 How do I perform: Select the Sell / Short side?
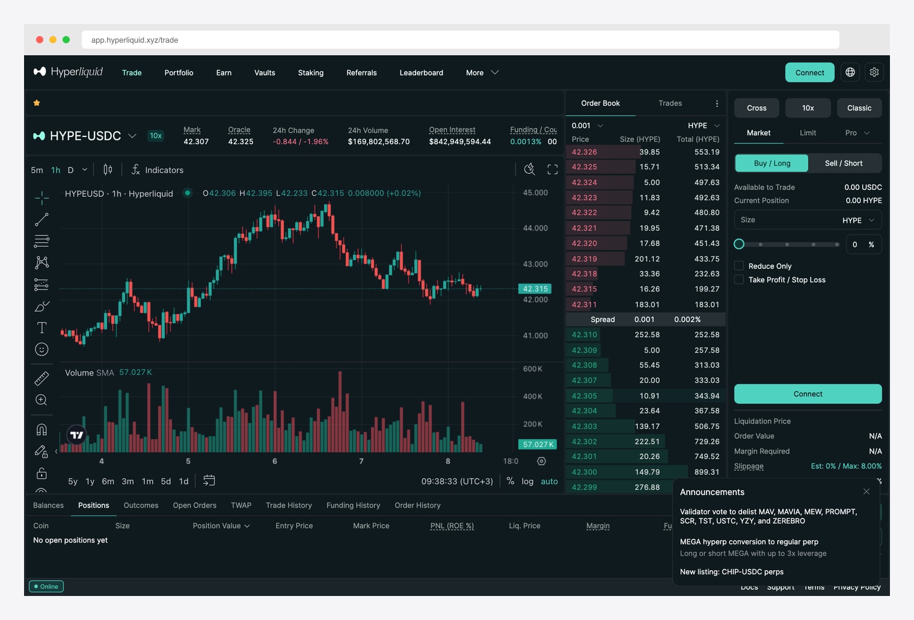(x=844, y=163)
